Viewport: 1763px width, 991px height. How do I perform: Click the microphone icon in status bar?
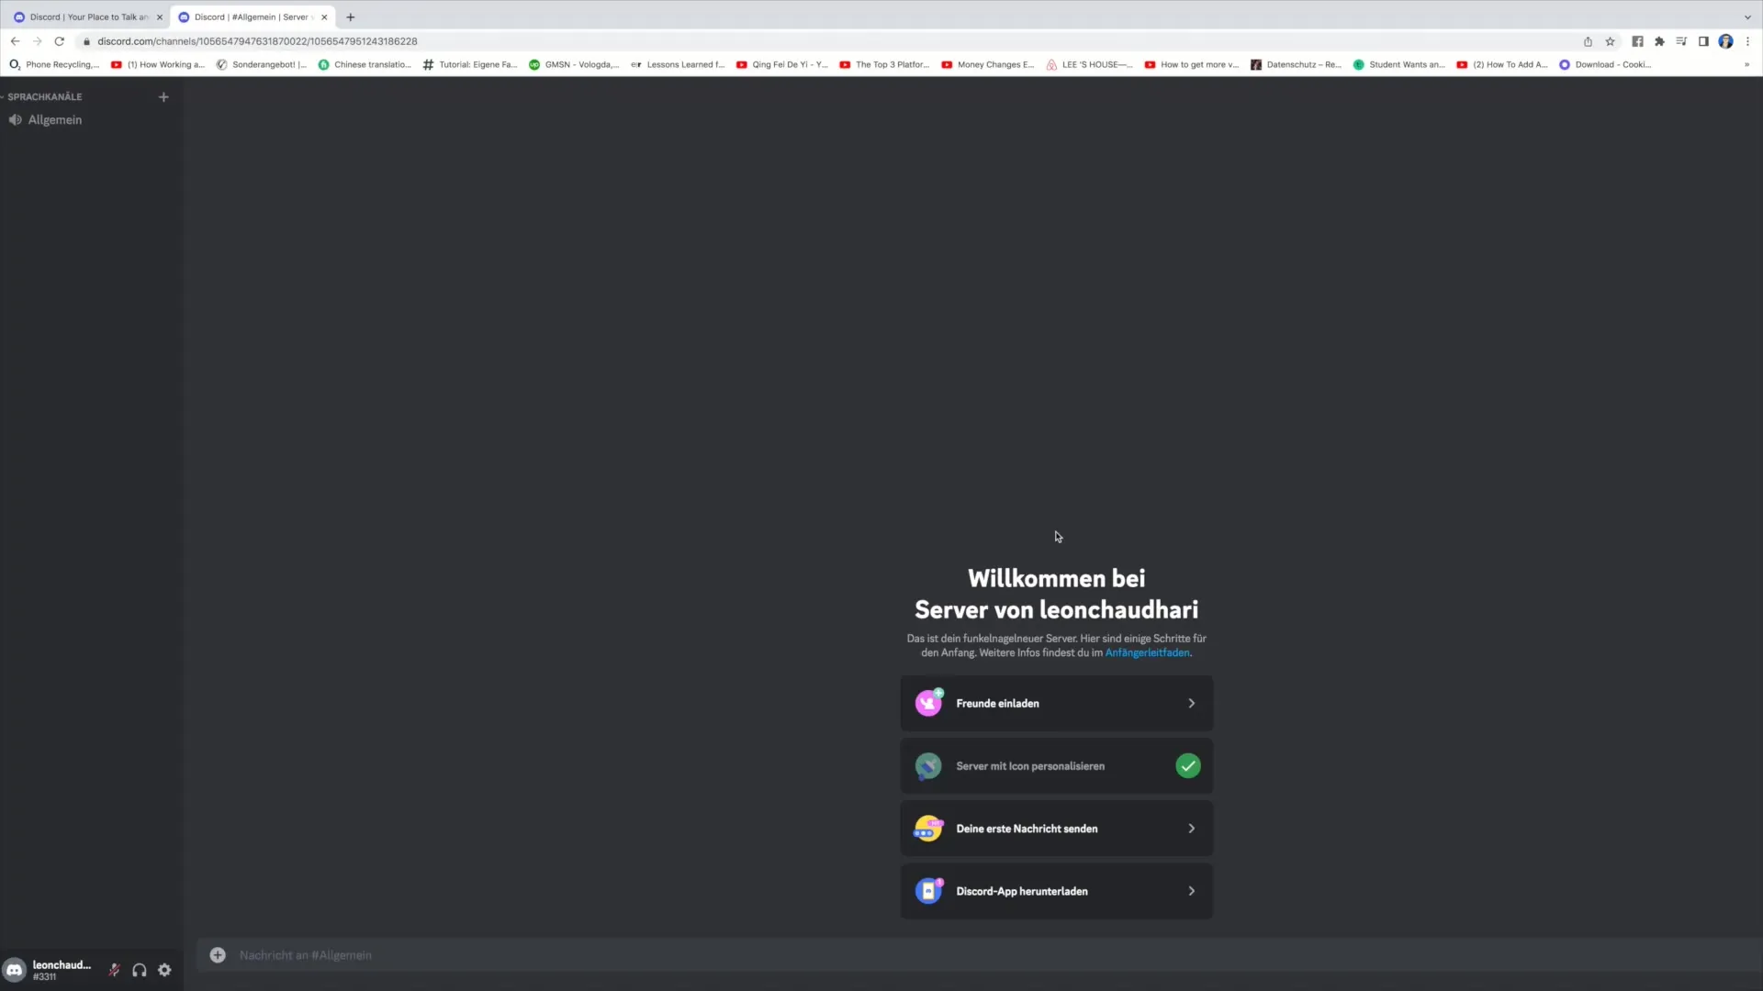click(x=114, y=969)
